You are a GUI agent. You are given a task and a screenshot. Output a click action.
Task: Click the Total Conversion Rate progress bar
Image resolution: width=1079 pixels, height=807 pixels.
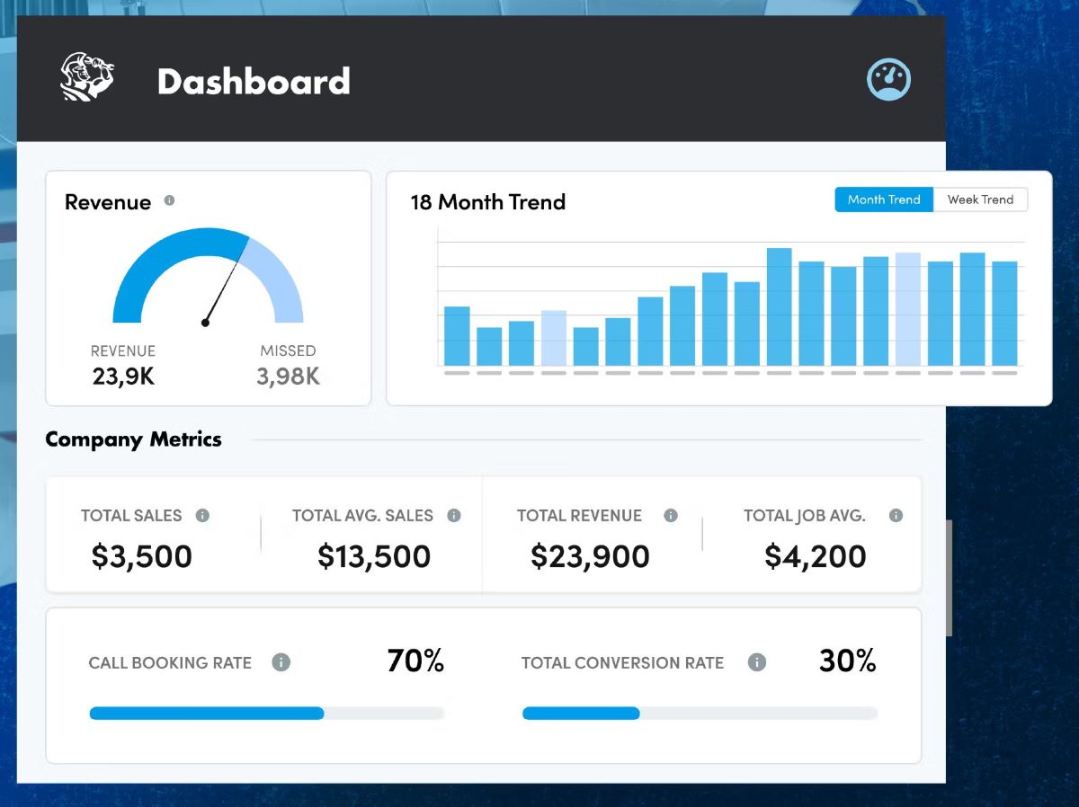pos(700,714)
